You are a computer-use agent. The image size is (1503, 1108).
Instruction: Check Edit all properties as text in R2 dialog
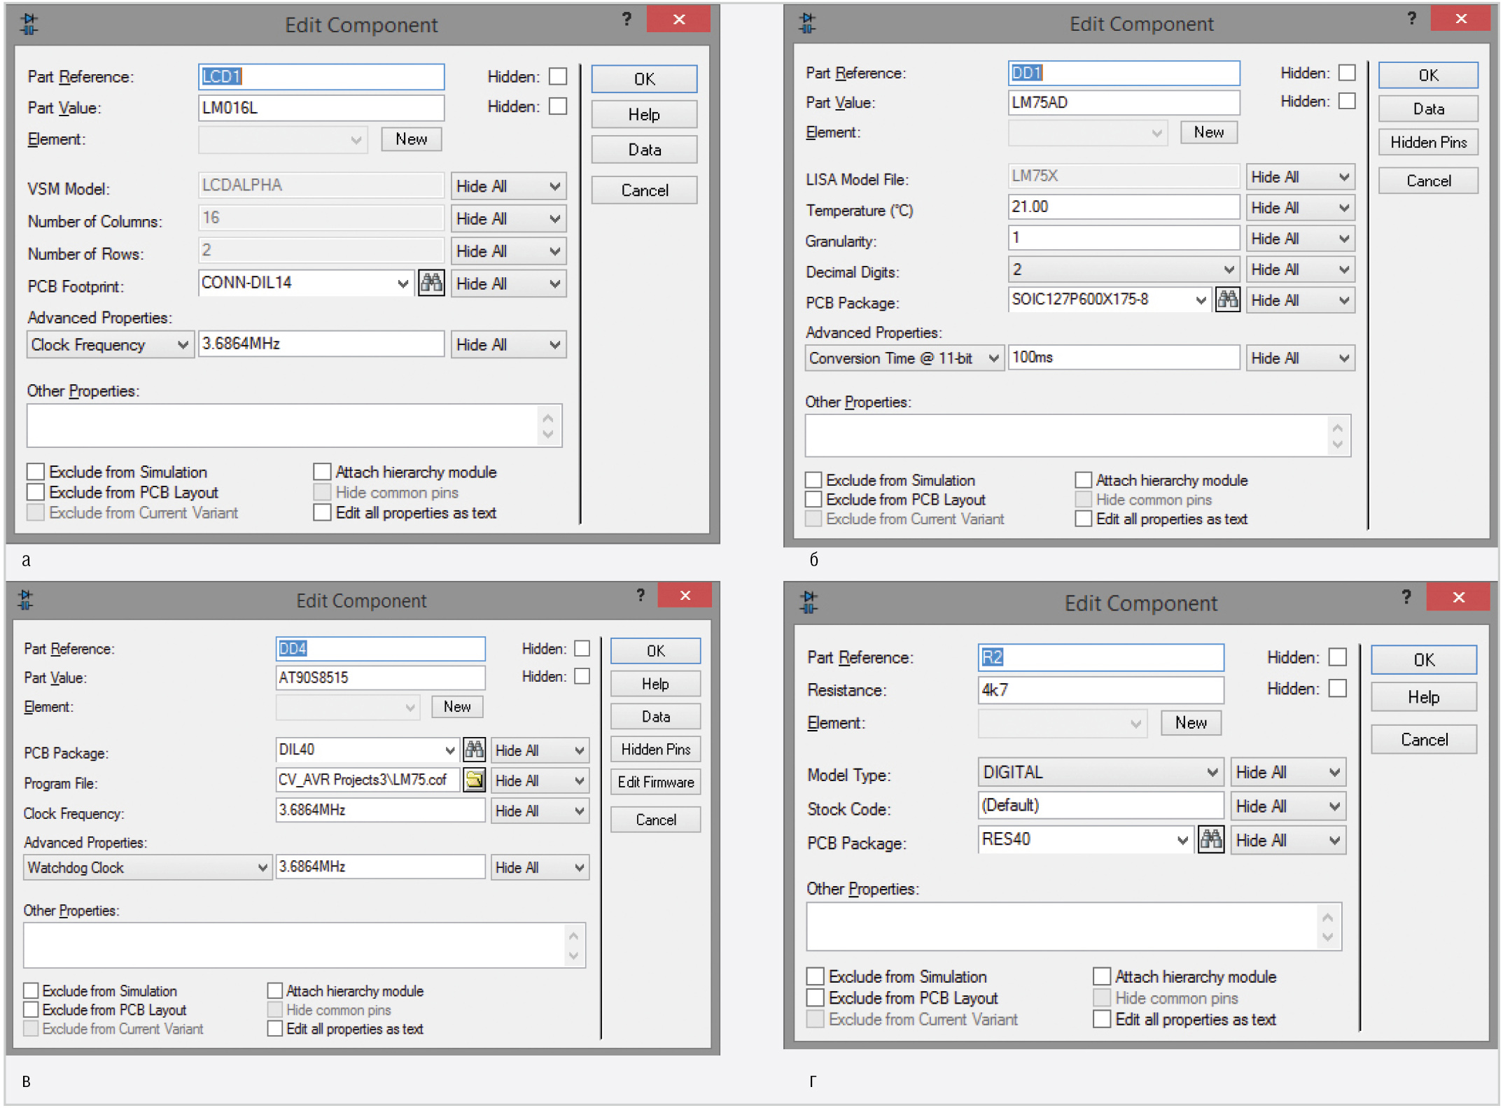coord(1102,1020)
